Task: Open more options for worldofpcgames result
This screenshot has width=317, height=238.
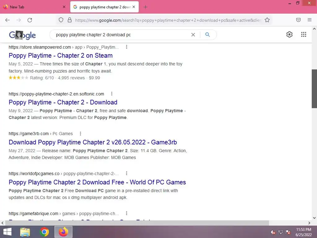Action: (x=127, y=174)
